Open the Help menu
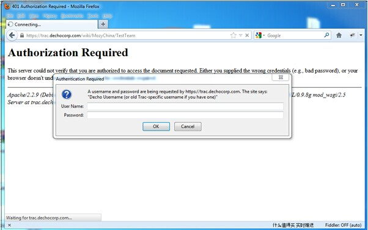 107,16
